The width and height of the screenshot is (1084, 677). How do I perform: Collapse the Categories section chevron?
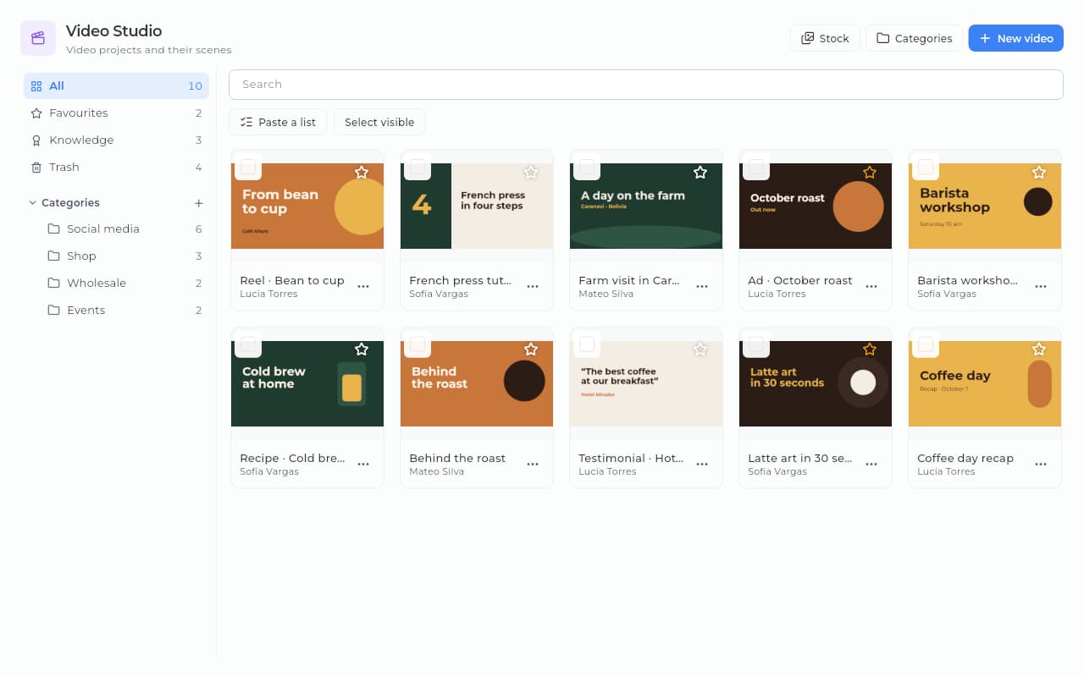(x=33, y=203)
